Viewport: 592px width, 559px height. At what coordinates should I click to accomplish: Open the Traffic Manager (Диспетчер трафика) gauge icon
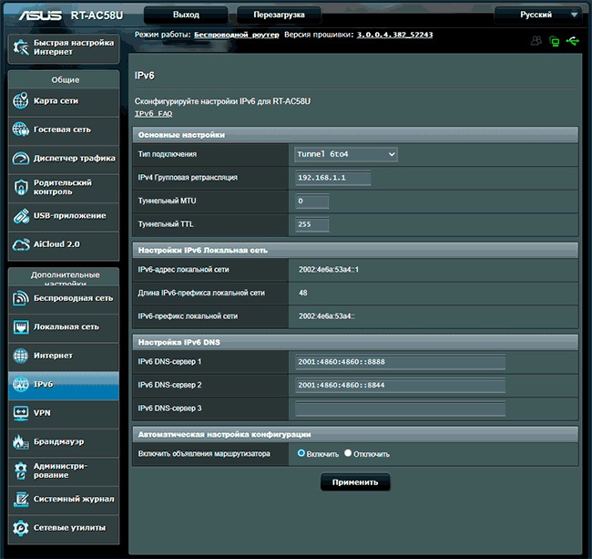click(x=20, y=158)
